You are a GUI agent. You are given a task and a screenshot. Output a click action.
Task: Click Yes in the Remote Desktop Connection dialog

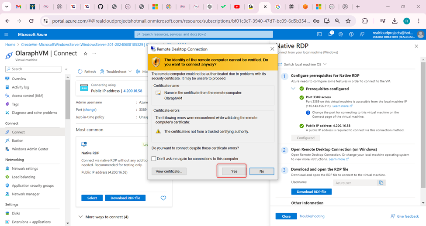(x=234, y=171)
